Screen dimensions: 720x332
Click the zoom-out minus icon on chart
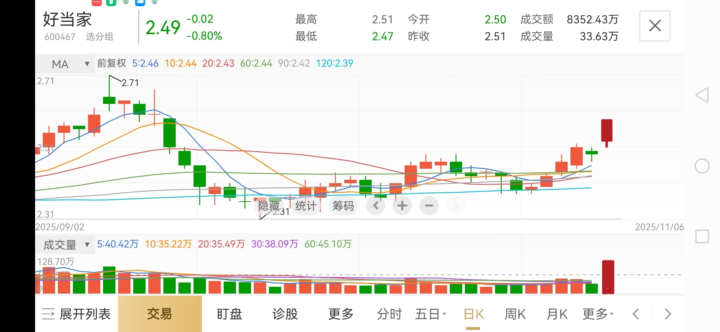429,206
